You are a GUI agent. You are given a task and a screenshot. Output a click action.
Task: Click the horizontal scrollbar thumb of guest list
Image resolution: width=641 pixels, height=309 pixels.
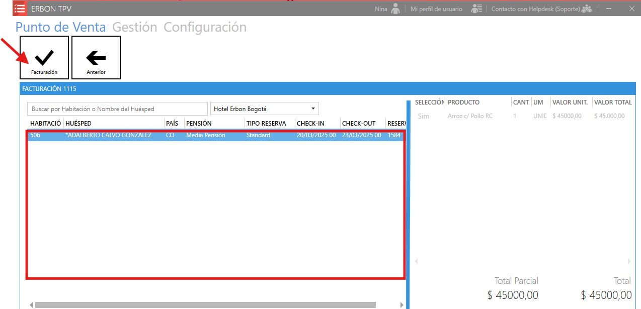pyautogui.click(x=205, y=305)
